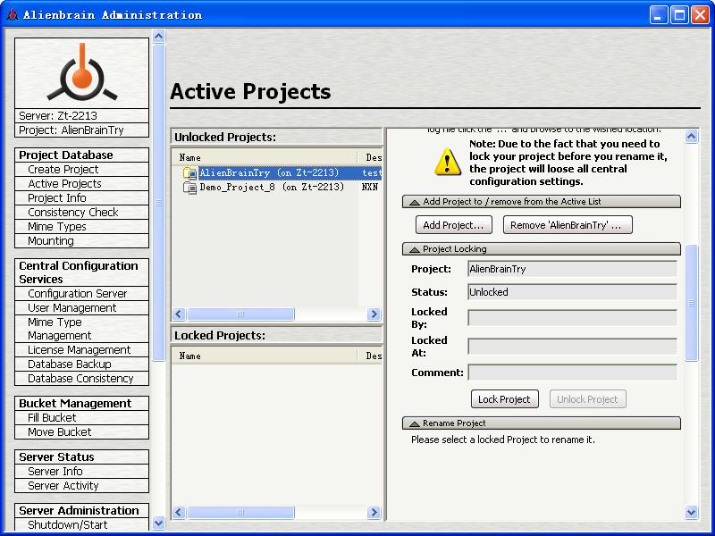Select the Demo_Project_8 (on Zt-2213) row

[x=277, y=188]
